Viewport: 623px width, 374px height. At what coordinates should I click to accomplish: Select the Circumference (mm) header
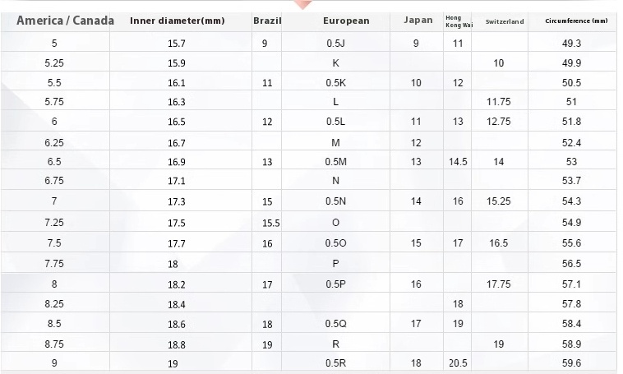click(576, 21)
